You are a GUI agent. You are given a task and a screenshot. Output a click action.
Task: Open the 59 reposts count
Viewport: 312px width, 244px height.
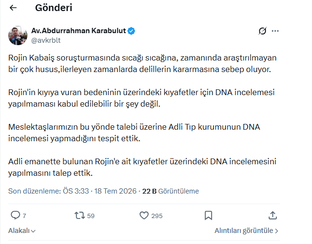(x=91, y=216)
